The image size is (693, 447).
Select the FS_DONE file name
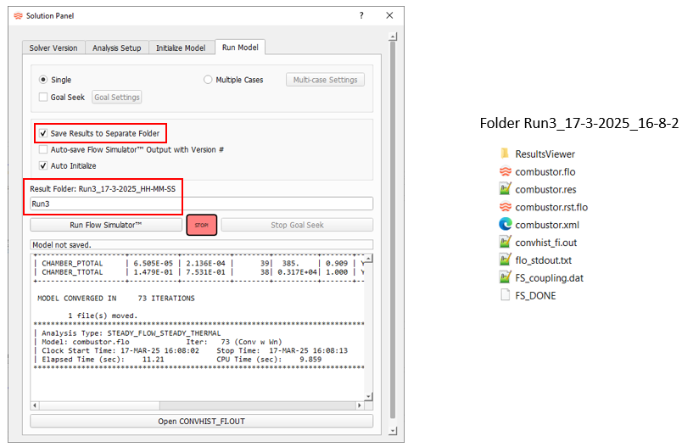(536, 295)
